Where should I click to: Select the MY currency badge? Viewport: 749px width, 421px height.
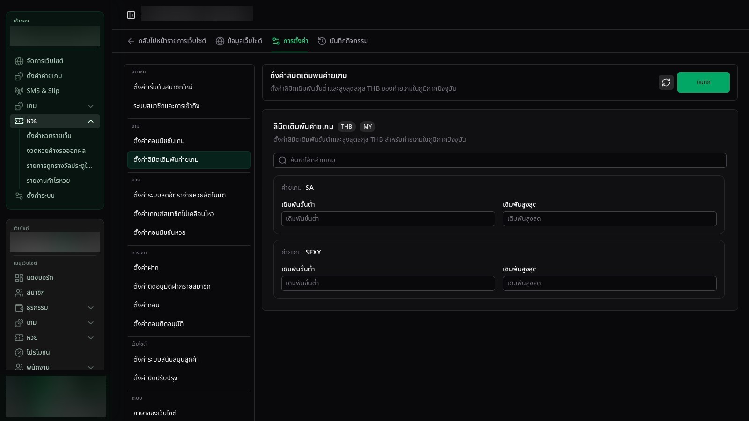367,127
